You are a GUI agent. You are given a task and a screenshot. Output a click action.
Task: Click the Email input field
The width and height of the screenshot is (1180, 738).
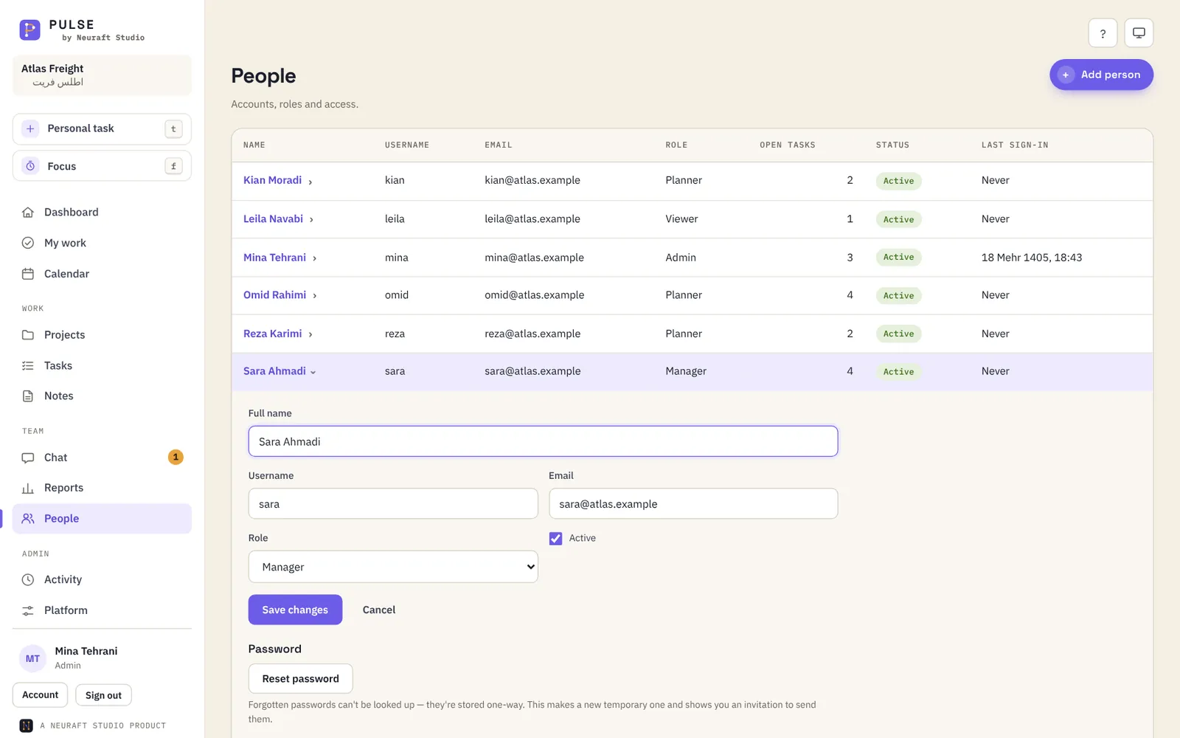pyautogui.click(x=693, y=504)
